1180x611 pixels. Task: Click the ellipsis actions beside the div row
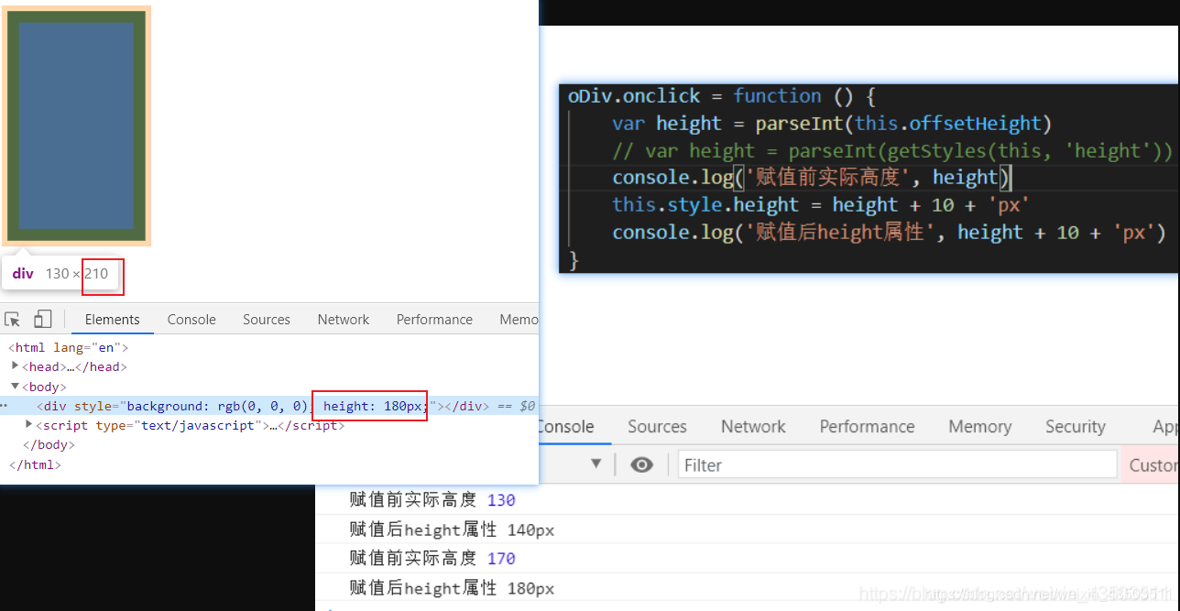[x=5, y=406]
